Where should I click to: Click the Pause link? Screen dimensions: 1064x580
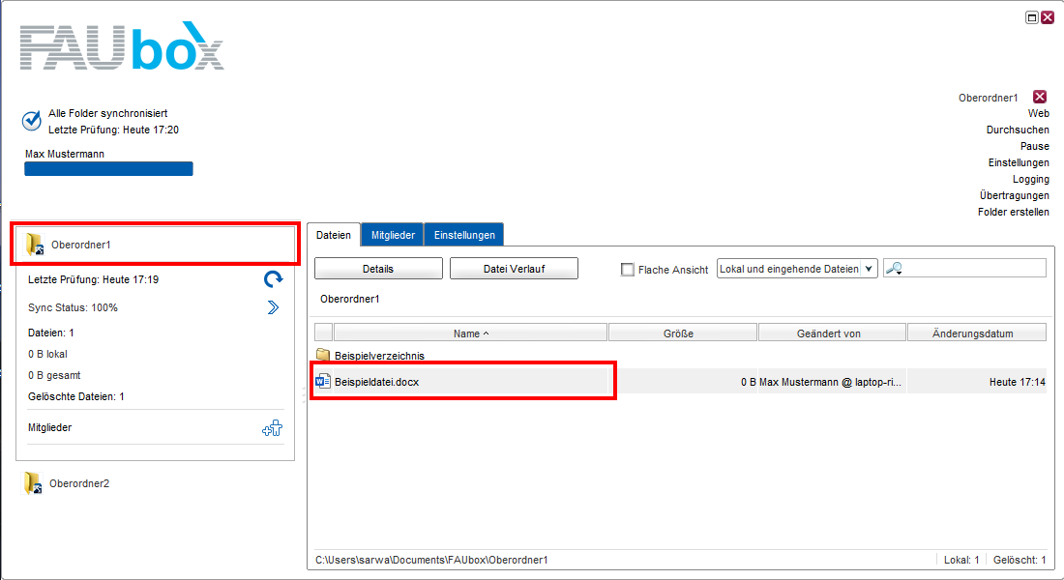pyautogui.click(x=1034, y=146)
